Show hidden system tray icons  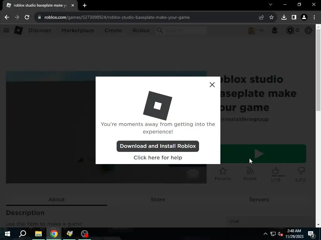point(265,234)
